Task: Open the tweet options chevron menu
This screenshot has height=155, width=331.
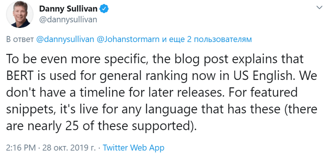Action: point(319,8)
